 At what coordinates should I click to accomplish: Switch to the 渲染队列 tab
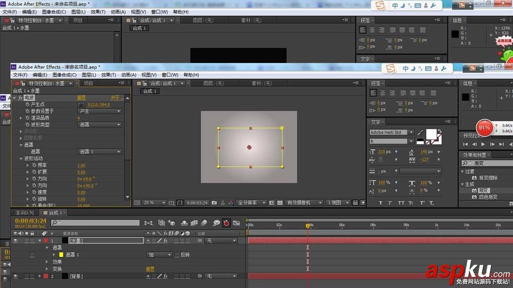25,213
